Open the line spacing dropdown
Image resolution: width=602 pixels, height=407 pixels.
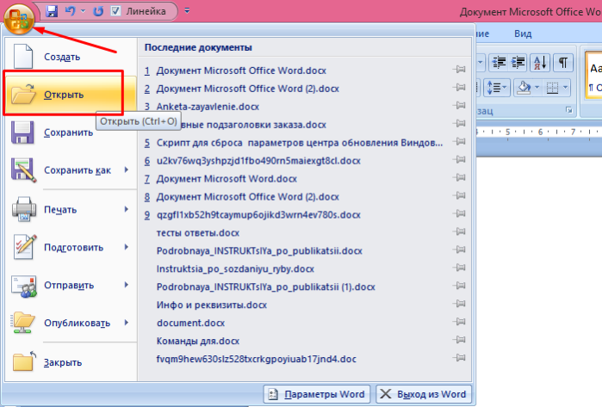tap(496, 88)
